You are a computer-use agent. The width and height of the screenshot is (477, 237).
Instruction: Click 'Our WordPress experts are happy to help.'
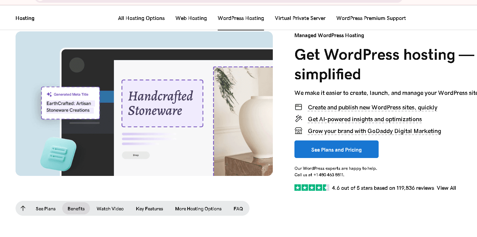336,168
